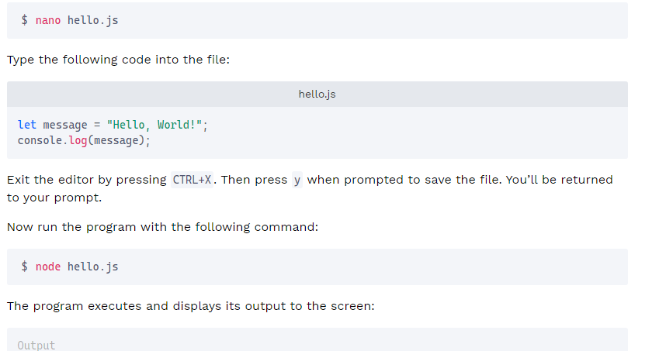This screenshot has height=351, width=666.
Task: Click the 'The program executes' paragraph
Action: point(191,306)
